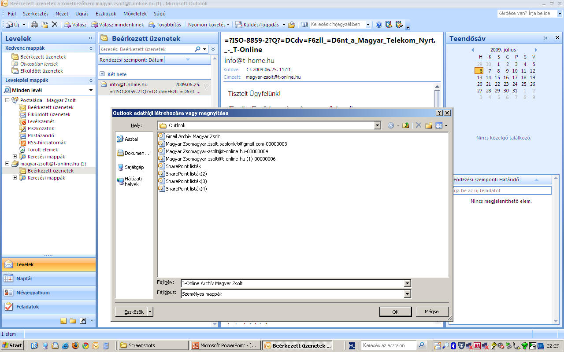Open Szerkesztés menu
This screenshot has width=564, height=352.
[x=36, y=14]
